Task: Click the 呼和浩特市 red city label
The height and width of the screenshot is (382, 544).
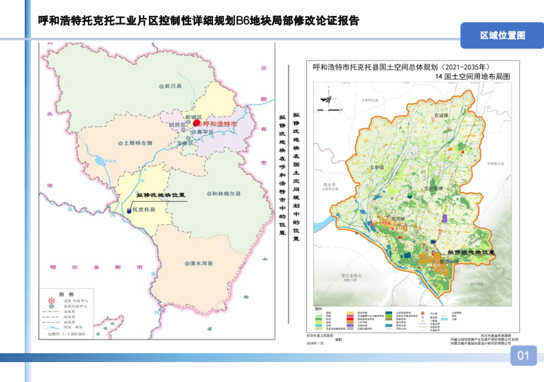Action: pyautogui.click(x=220, y=123)
